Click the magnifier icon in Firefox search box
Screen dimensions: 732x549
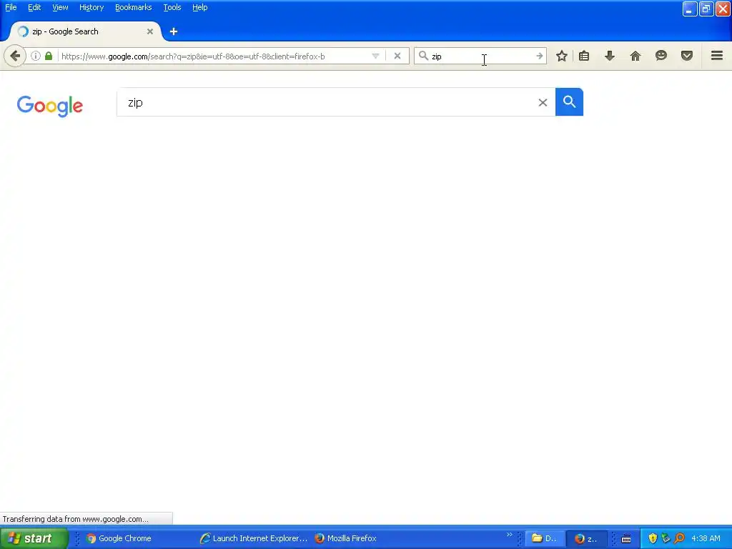pyautogui.click(x=423, y=56)
